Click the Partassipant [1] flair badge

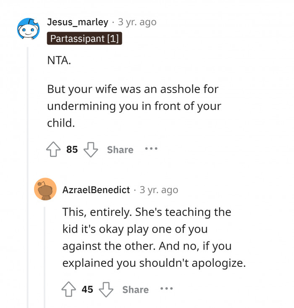click(x=84, y=39)
